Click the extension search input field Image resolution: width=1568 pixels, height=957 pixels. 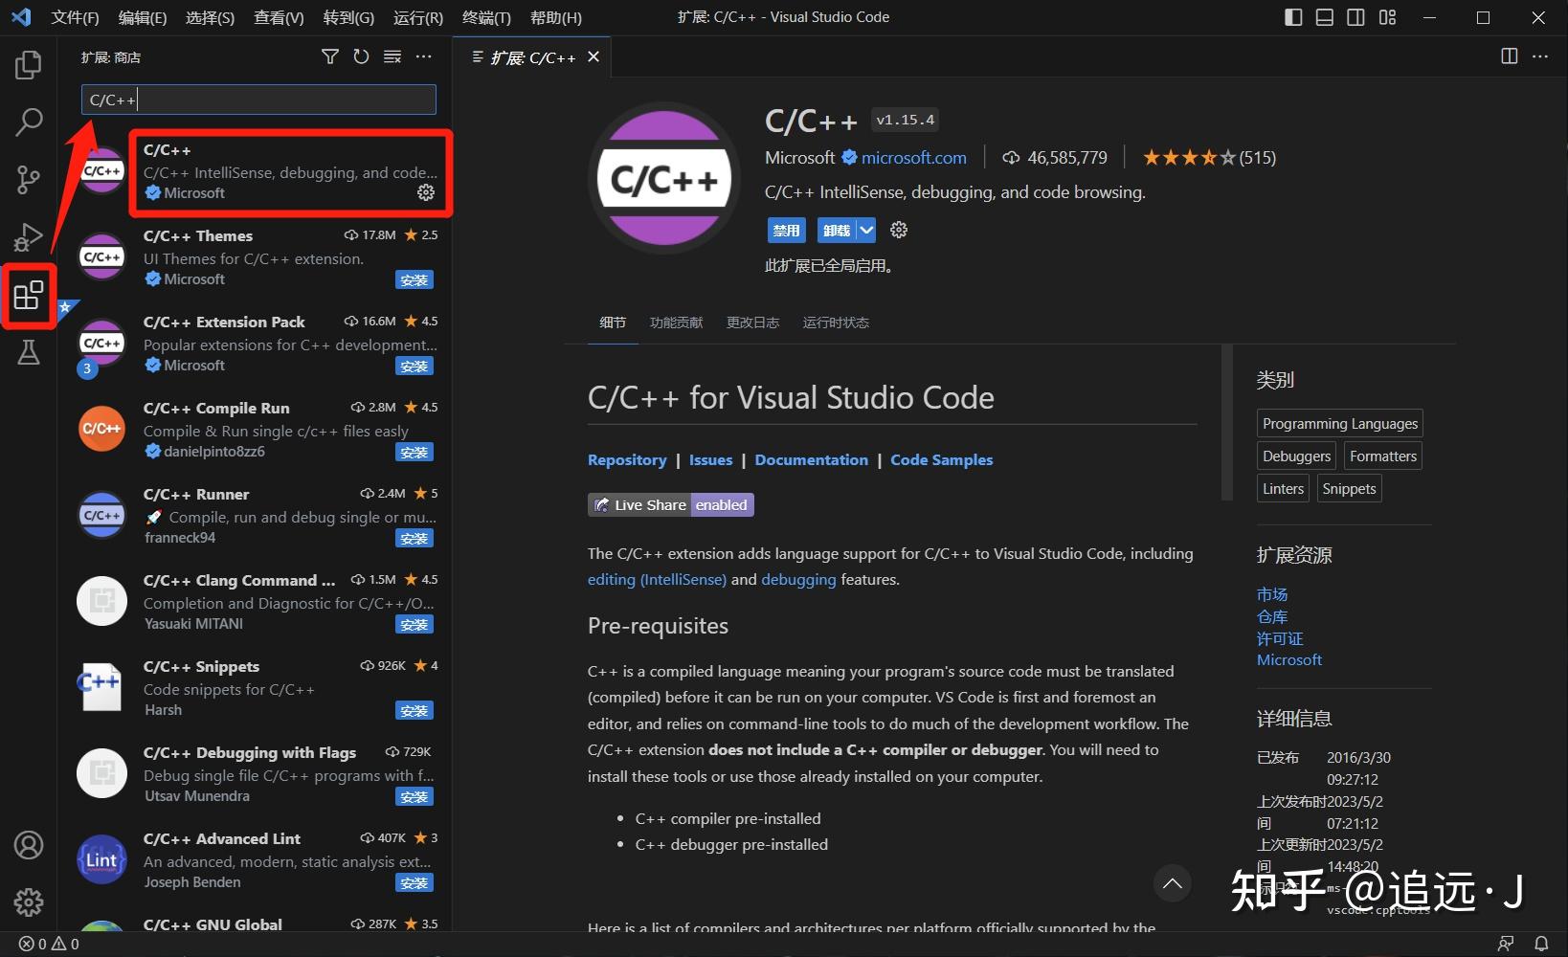coord(258,99)
